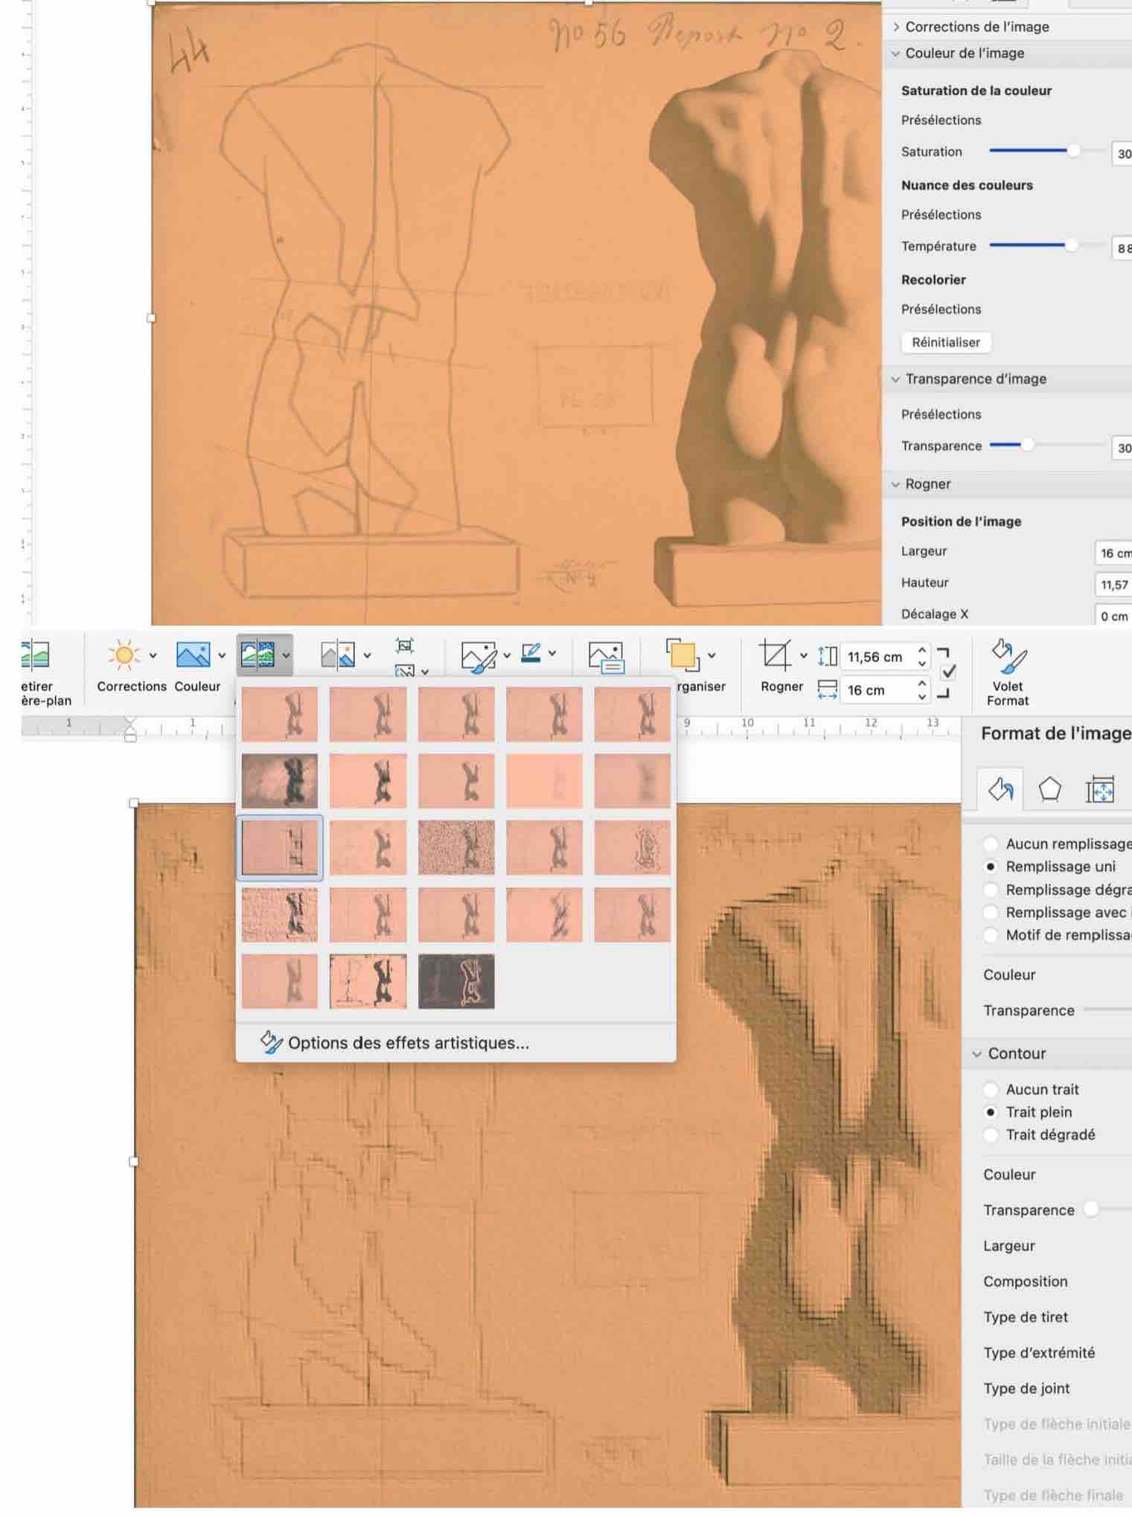Select the Aucun trait radio option
Viewport: 1132px width, 1516px height.
pos(991,1089)
